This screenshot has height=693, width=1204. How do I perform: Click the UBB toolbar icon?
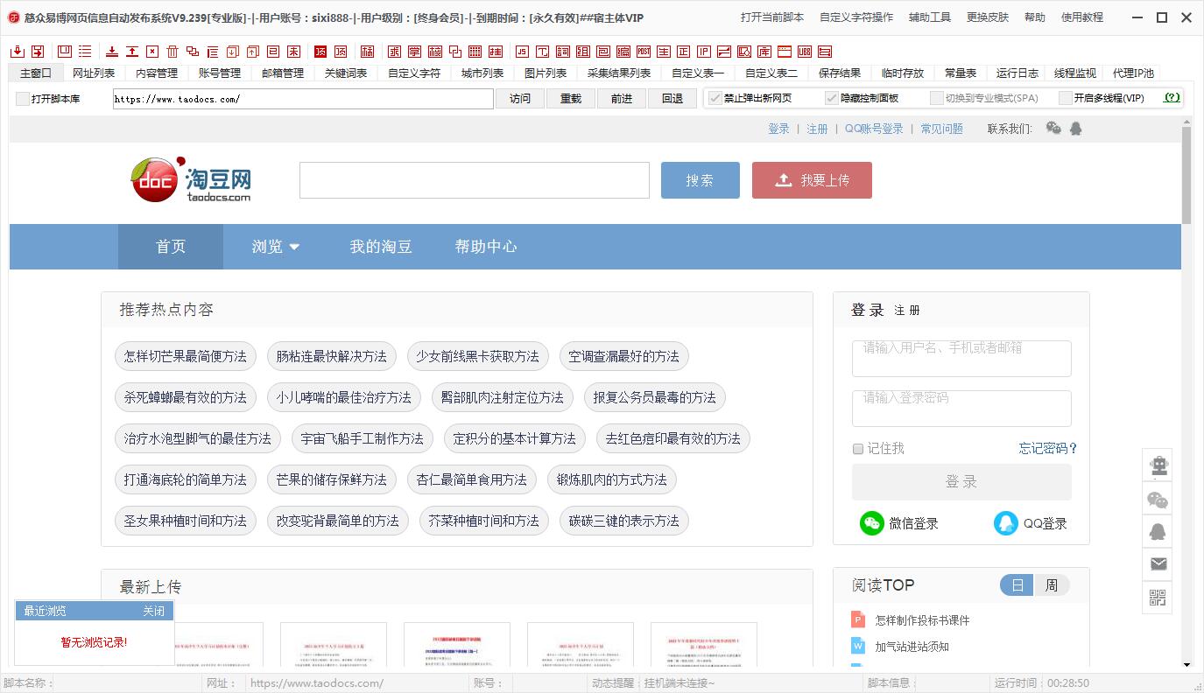click(x=805, y=52)
